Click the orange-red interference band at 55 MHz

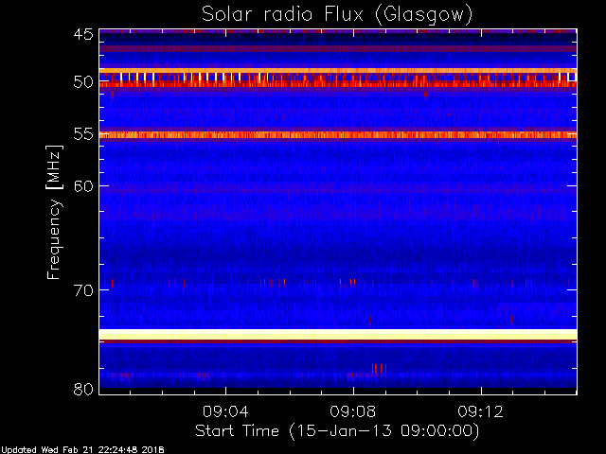coord(338,134)
